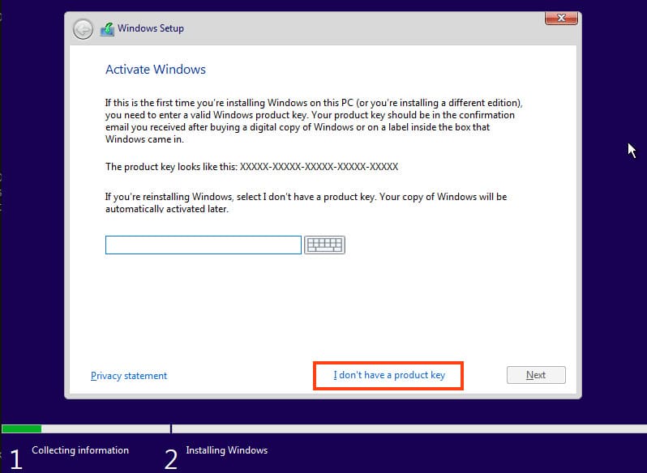Click the green installation progress bar
Viewport: 647px width, 473px height.
[x=22, y=429]
